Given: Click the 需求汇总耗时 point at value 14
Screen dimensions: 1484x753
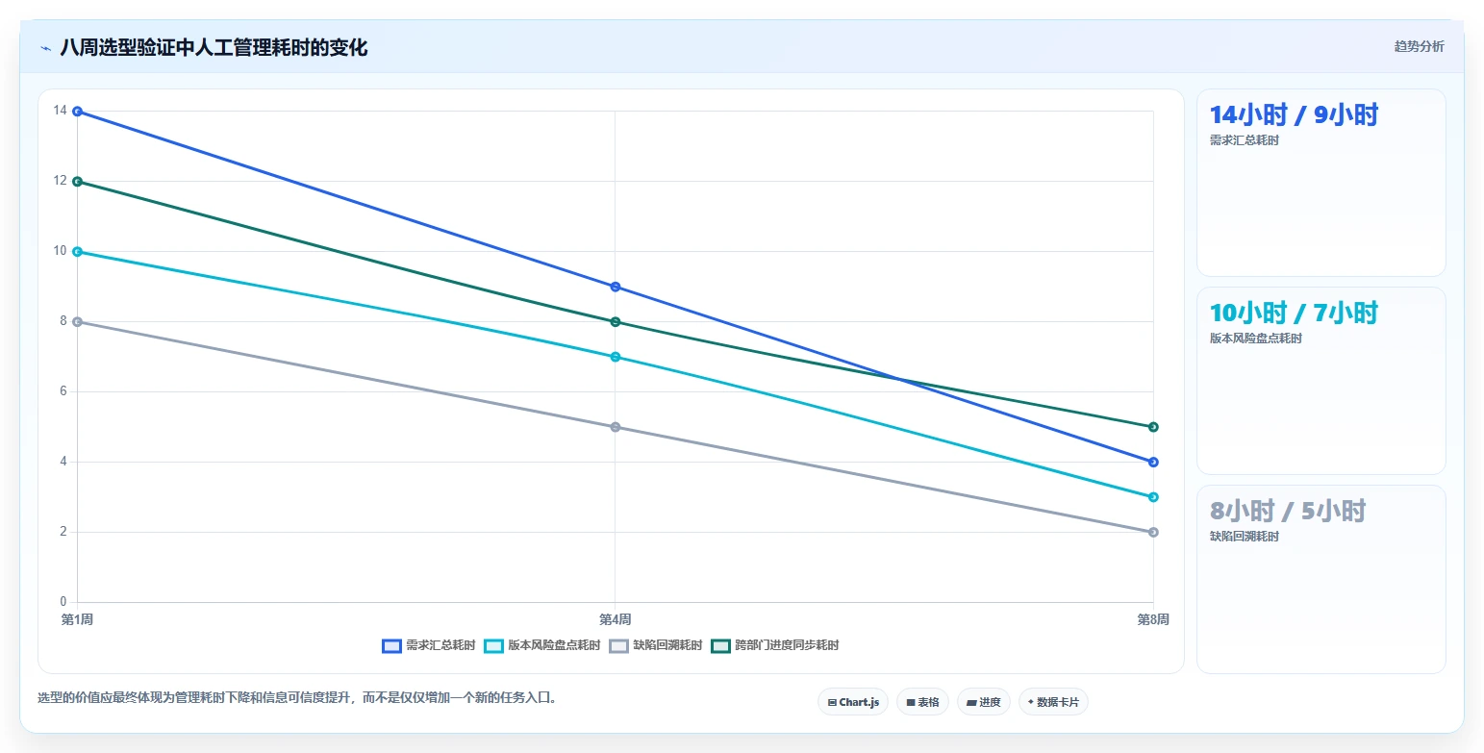Looking at the screenshot, I should coord(77,112).
